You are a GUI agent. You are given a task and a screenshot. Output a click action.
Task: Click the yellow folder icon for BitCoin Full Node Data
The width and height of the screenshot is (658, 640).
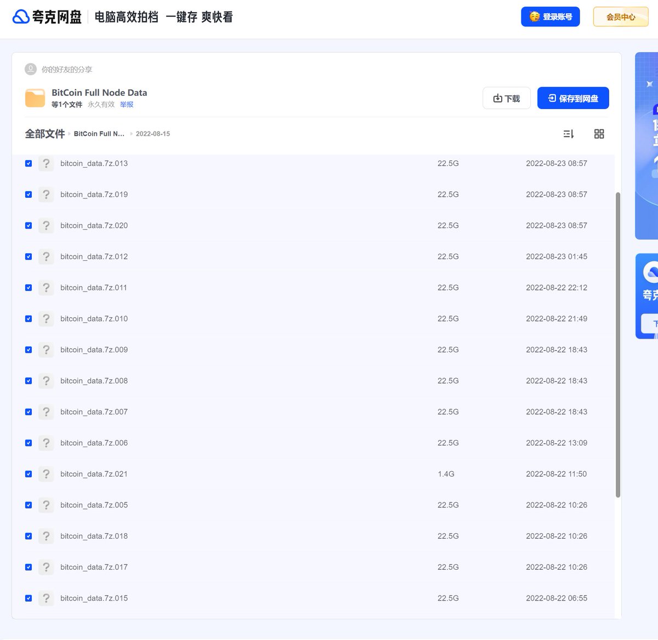pyautogui.click(x=35, y=98)
